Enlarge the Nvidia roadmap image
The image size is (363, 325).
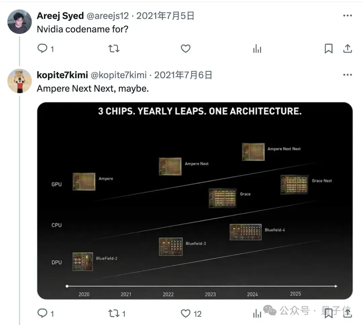click(195, 201)
